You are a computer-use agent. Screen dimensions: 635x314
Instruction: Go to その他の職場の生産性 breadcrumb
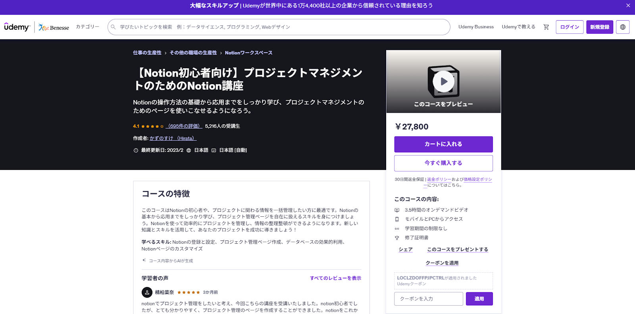point(193,53)
